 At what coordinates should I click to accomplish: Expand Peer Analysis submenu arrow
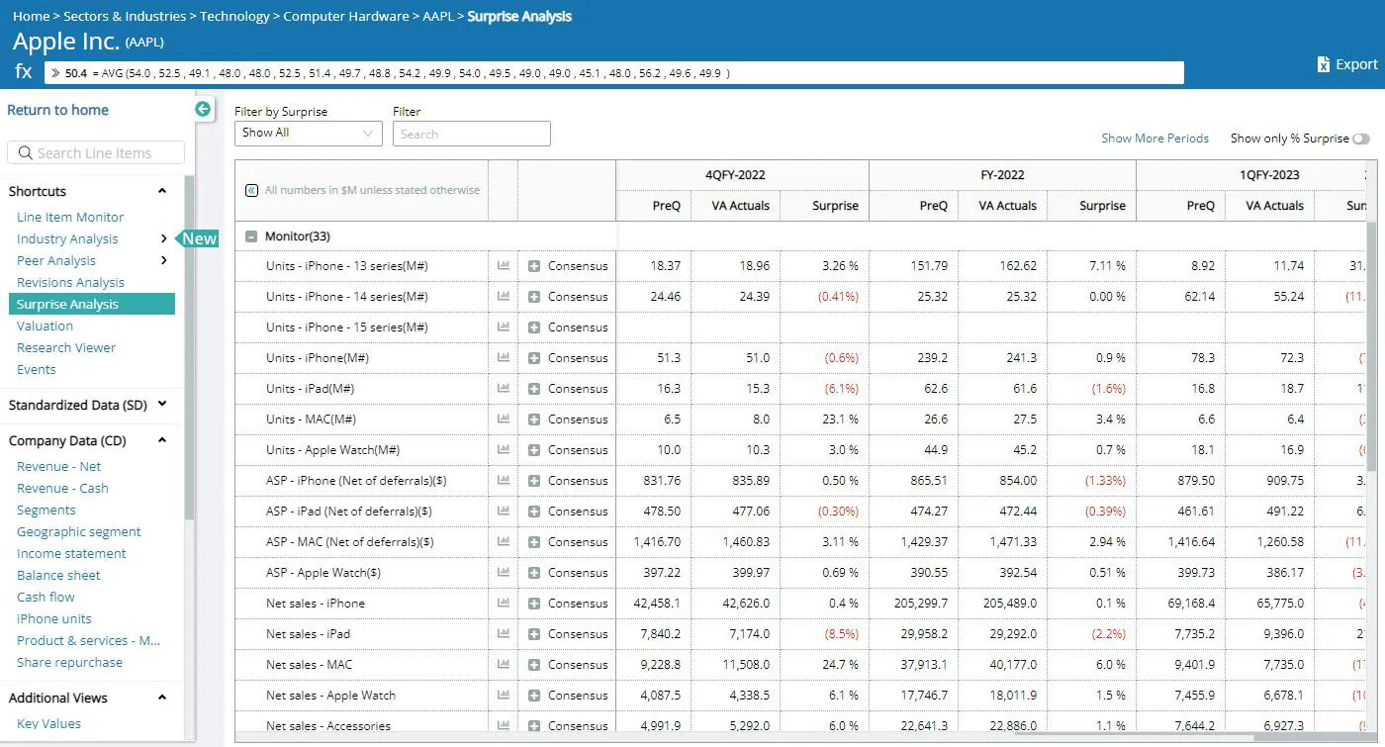(163, 260)
